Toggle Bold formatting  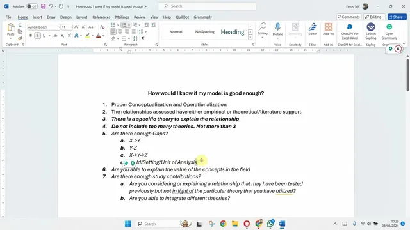pos(31,36)
